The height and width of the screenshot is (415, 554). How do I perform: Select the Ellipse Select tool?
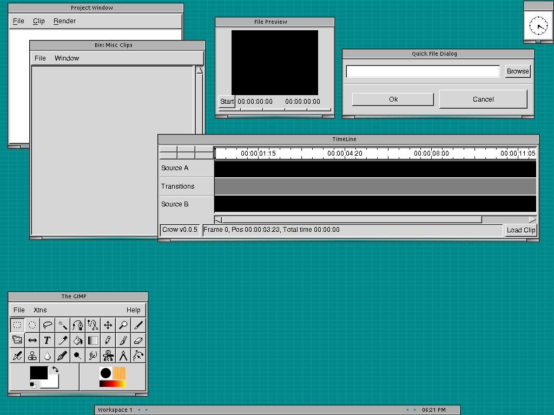32,325
